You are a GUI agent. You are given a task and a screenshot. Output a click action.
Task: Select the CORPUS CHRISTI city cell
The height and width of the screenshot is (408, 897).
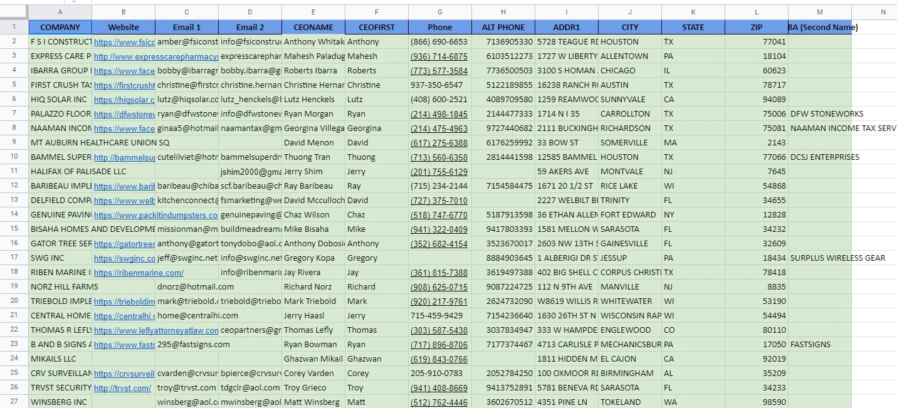pyautogui.click(x=630, y=273)
